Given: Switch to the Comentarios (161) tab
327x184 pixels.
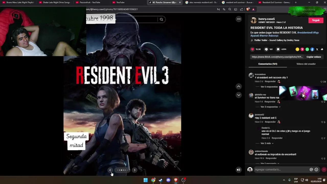Looking at the screenshot, I should [x=267, y=64].
